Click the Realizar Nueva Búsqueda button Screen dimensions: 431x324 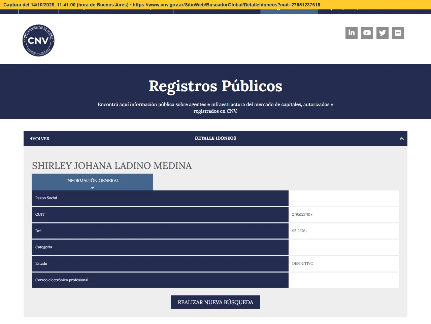[x=215, y=302]
